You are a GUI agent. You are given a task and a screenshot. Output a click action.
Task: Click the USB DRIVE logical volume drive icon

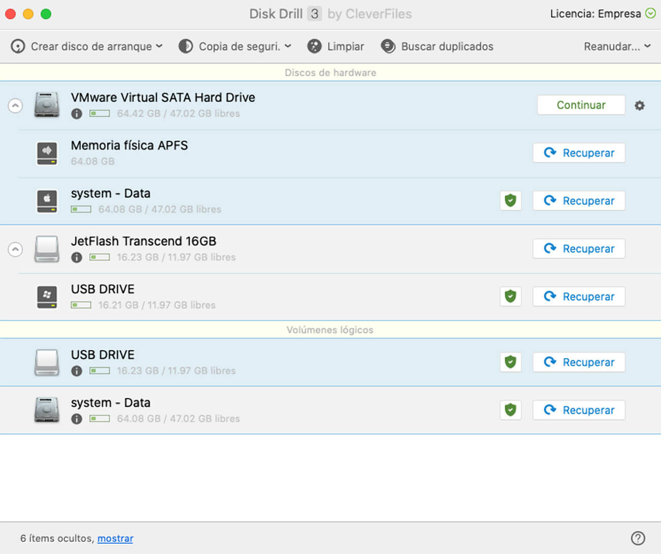[47, 362]
